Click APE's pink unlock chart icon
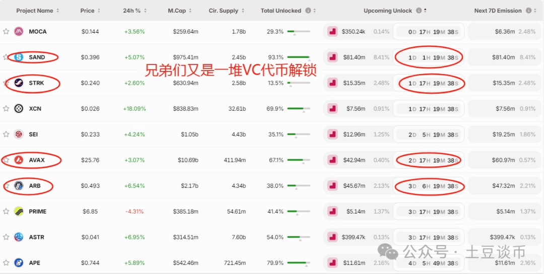This screenshot has height=274, width=544. [x=332, y=262]
